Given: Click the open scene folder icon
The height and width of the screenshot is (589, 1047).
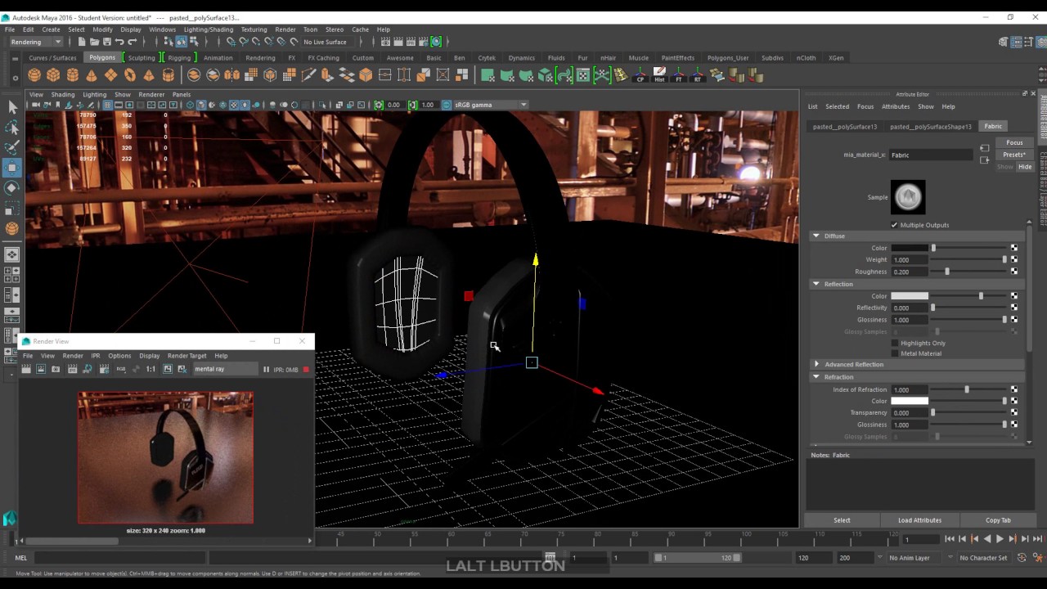Looking at the screenshot, I should click(94, 42).
